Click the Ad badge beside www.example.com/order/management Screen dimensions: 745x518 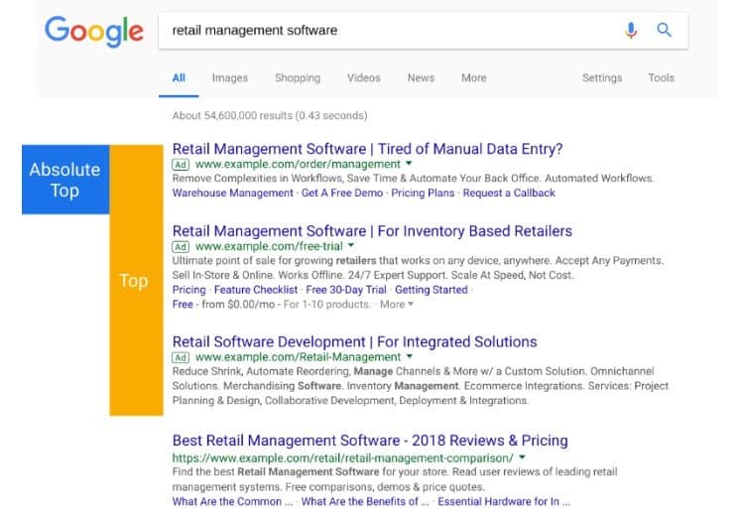181,164
